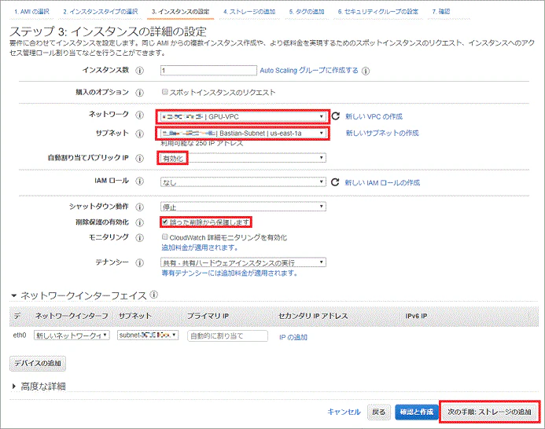
Task: Click 専有テナンシーには追加料金が適用されます link
Action: [x=230, y=273]
